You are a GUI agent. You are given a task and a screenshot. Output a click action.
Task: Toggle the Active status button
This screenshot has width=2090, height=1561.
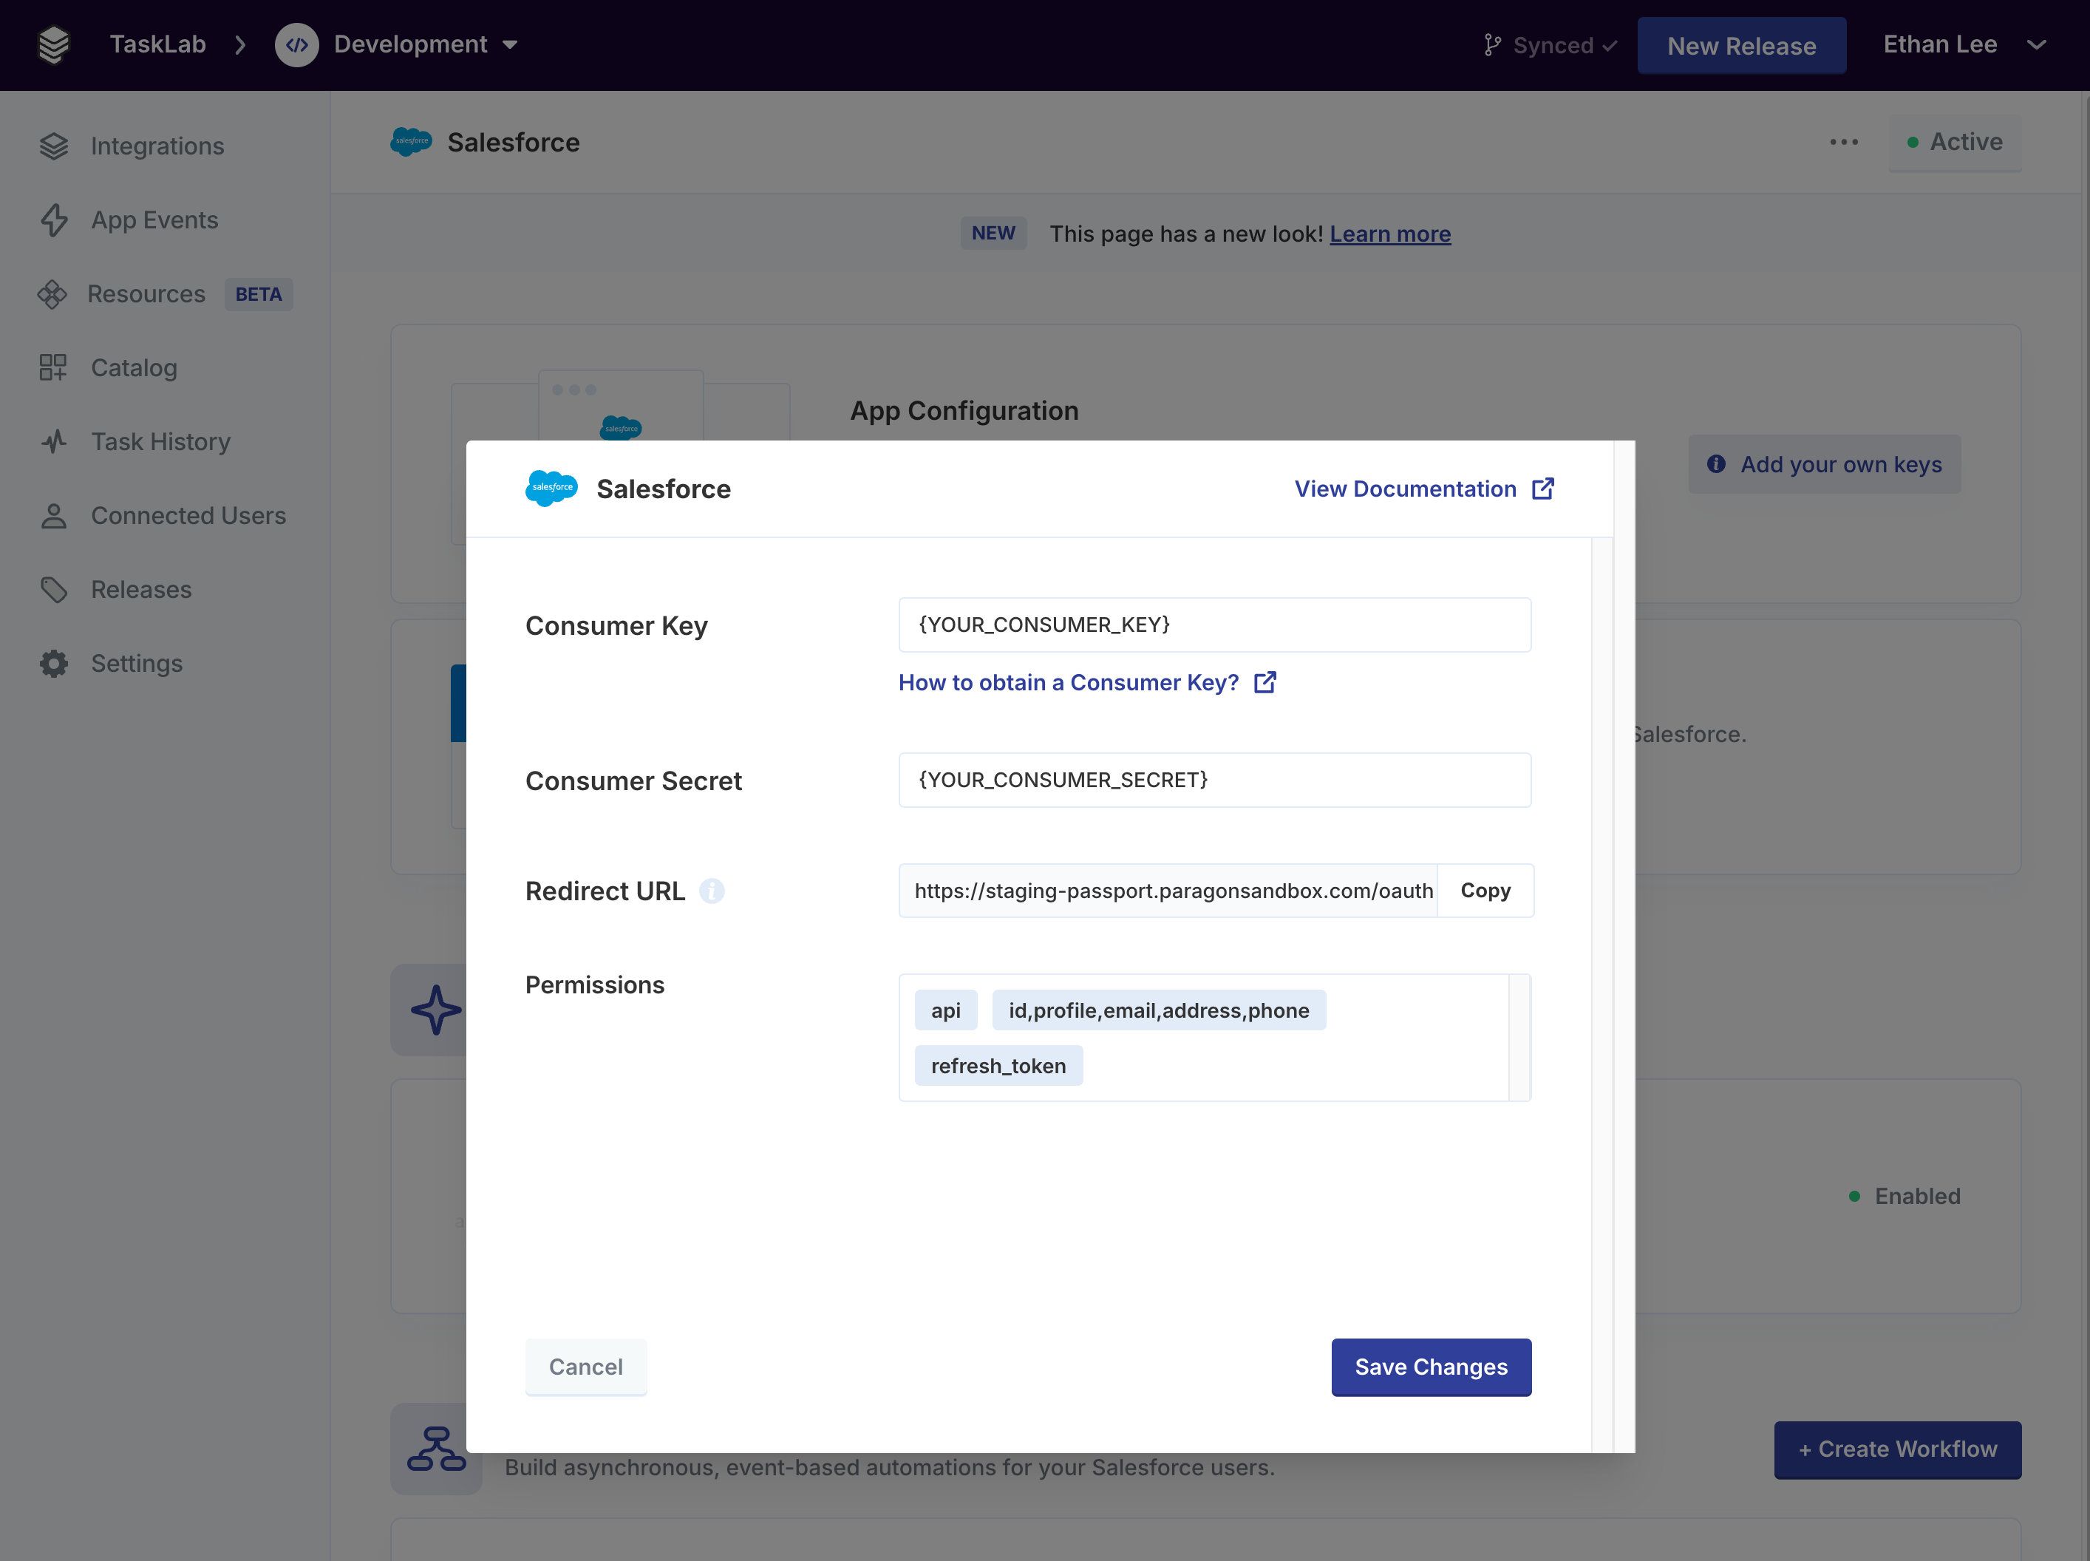tap(1954, 143)
